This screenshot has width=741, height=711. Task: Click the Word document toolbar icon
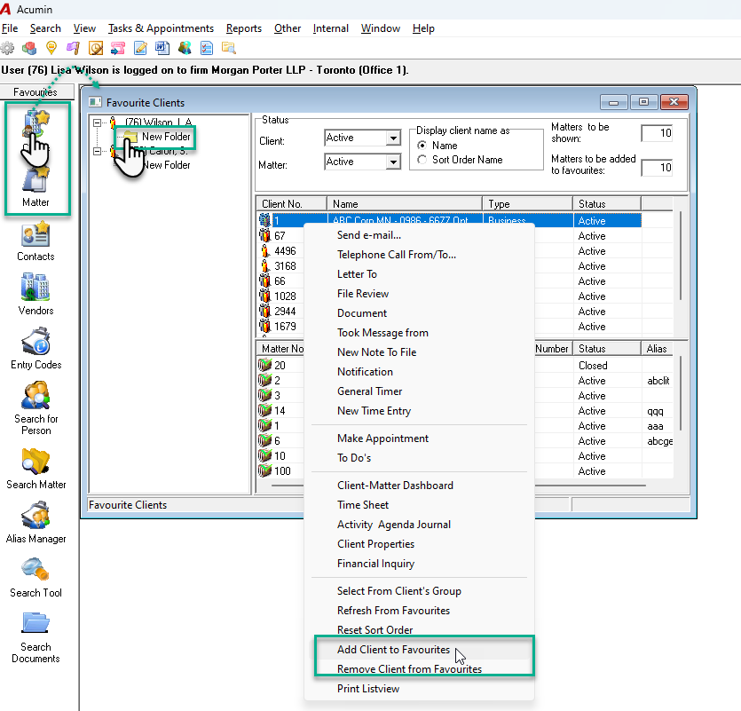click(162, 48)
